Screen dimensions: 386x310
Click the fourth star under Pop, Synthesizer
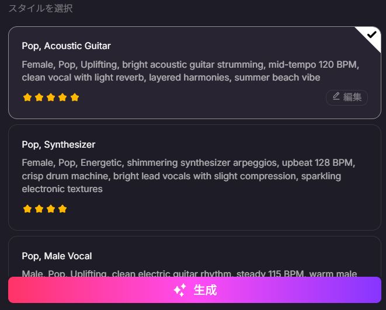[x=63, y=209]
